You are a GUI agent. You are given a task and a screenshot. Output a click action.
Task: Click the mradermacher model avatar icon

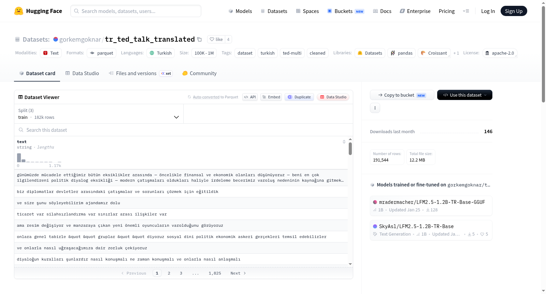tap(375, 202)
